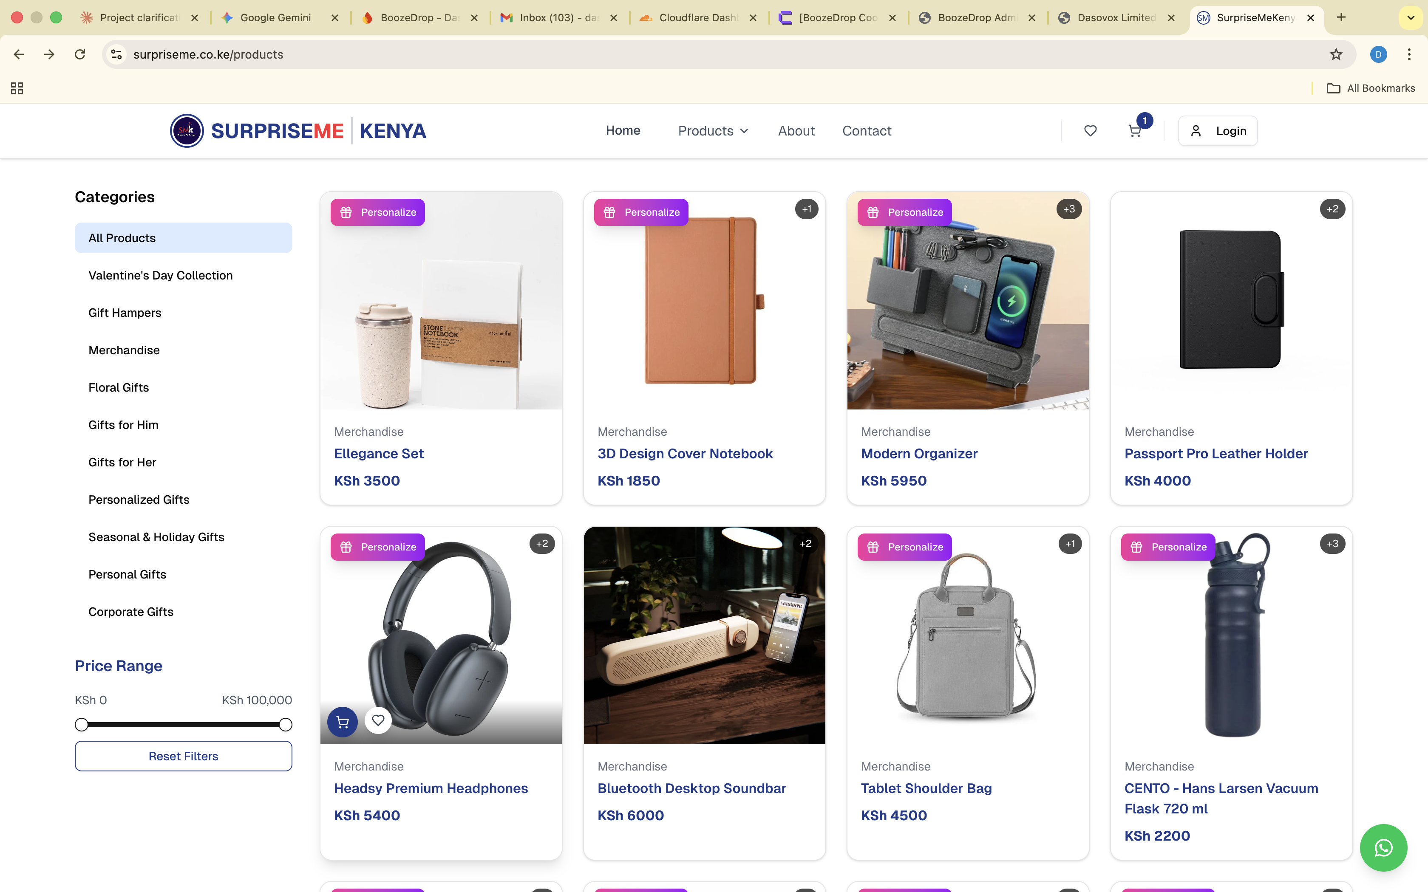The height and width of the screenshot is (892, 1428).
Task: Reload the page using refresh icon
Action: (80, 54)
